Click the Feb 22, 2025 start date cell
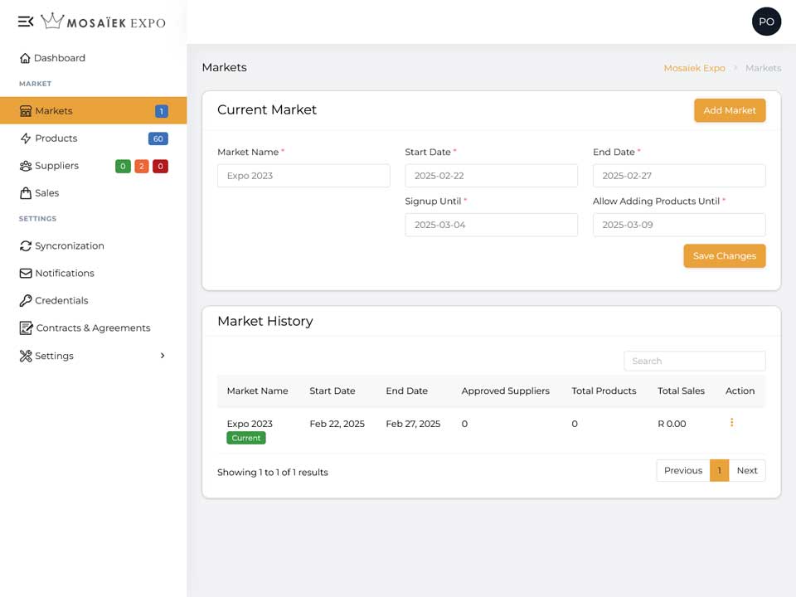 pos(337,424)
